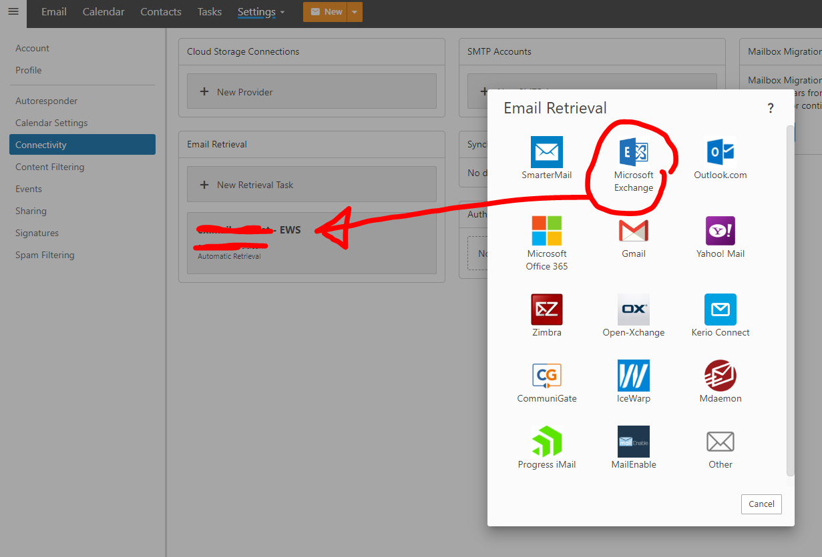Click the Outlook.com label text
This screenshot has height=557, width=822.
pyautogui.click(x=721, y=175)
